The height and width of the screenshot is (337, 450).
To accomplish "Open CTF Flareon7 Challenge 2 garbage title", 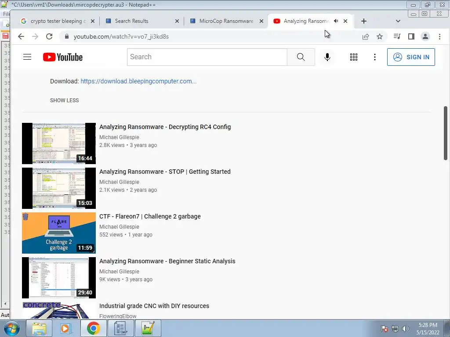I will click(x=150, y=216).
